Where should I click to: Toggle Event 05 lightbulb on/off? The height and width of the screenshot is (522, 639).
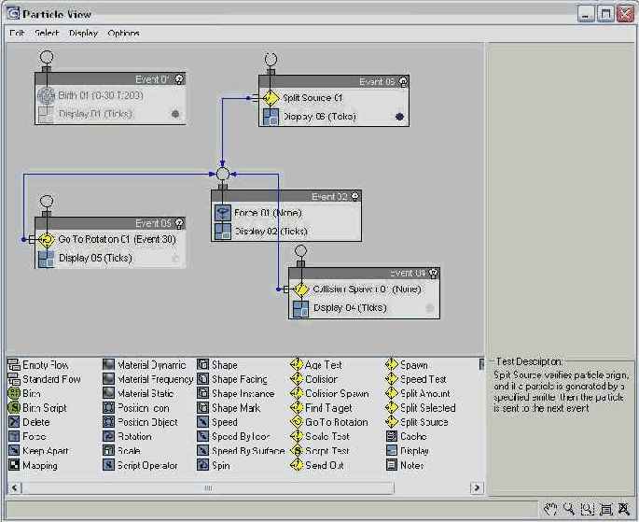tap(179, 223)
